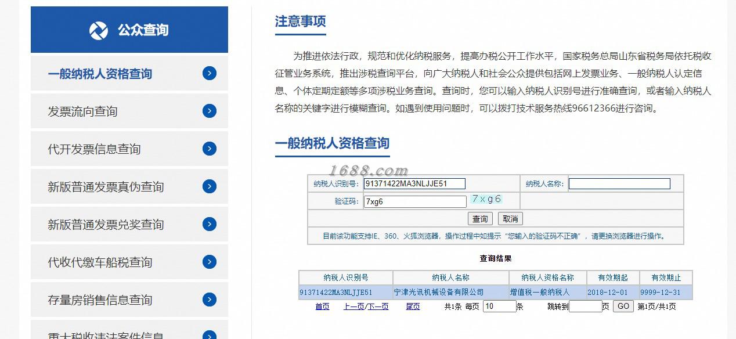The height and width of the screenshot is (339, 736).
Task: Click arrow icon beside 存量房销售信息查询
Action: (210, 300)
